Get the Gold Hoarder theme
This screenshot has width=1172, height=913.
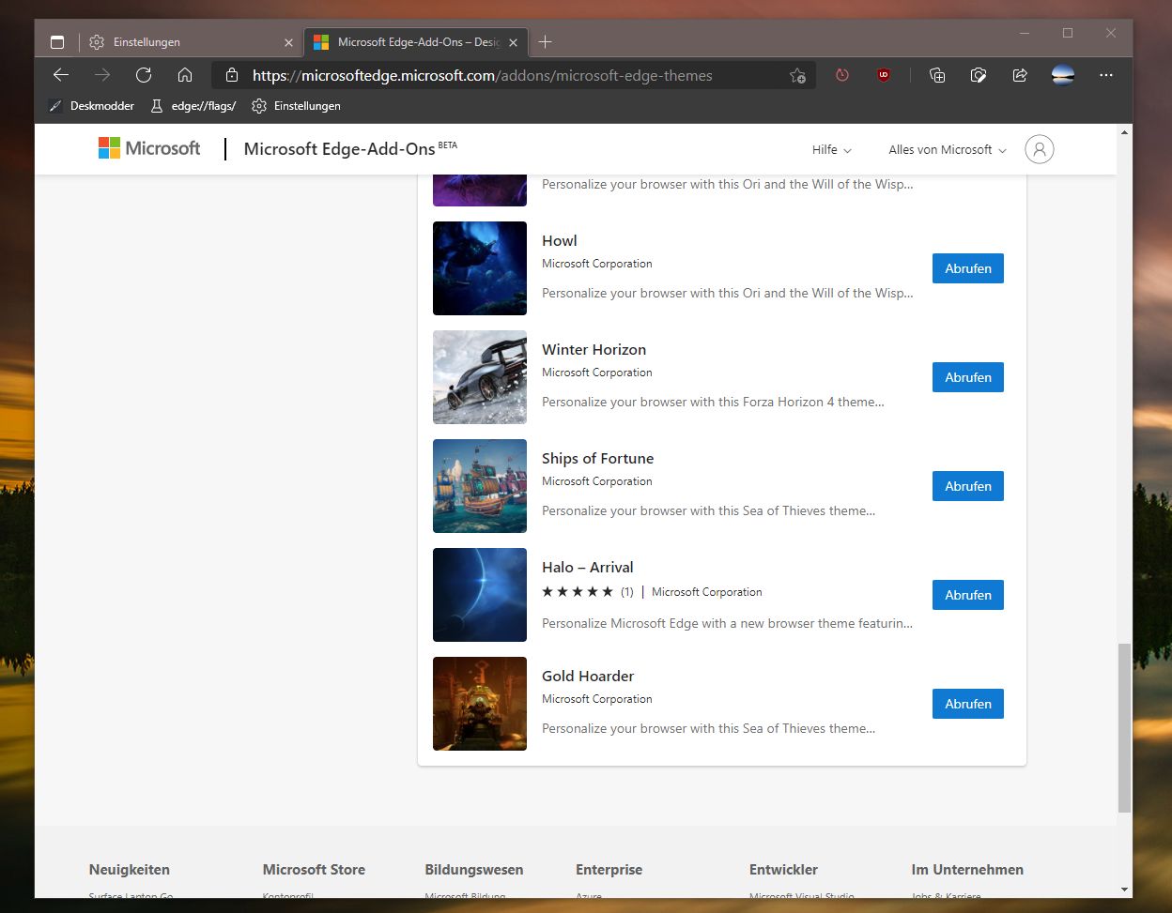click(x=968, y=704)
